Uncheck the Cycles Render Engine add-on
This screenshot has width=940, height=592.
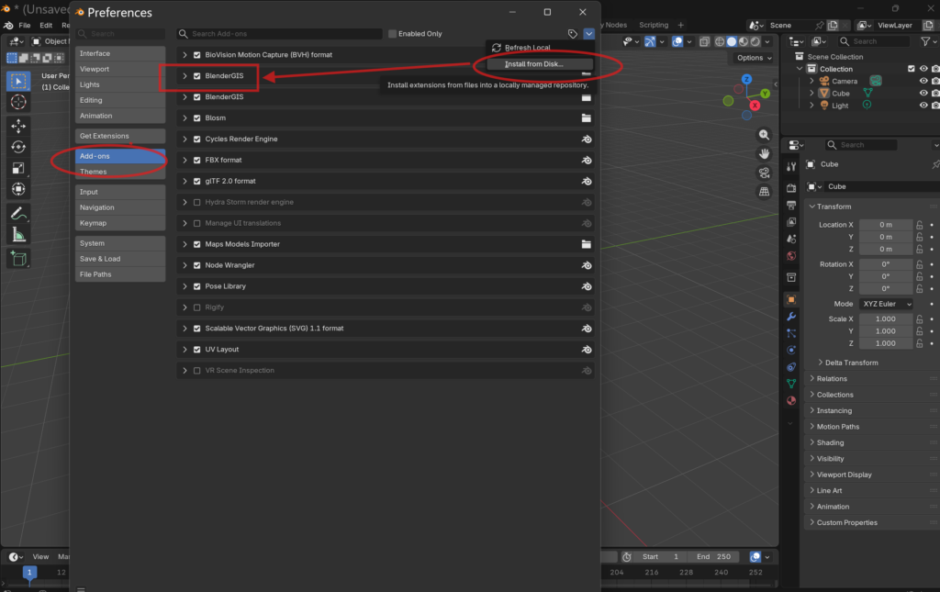[x=196, y=139]
